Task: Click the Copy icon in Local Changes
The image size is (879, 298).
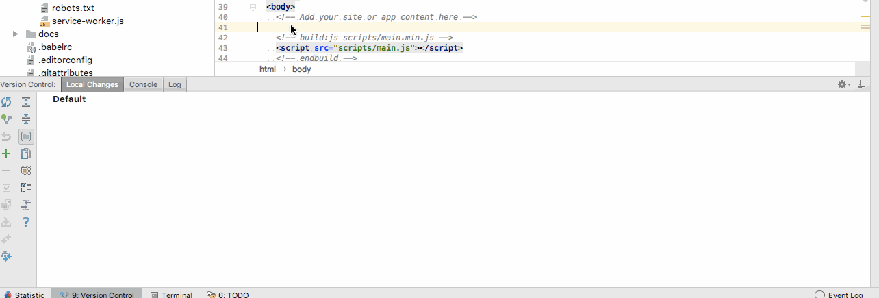Action: 26,153
